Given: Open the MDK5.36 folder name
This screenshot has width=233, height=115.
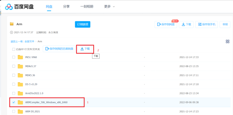Looking at the screenshot, I should tap(30, 75).
